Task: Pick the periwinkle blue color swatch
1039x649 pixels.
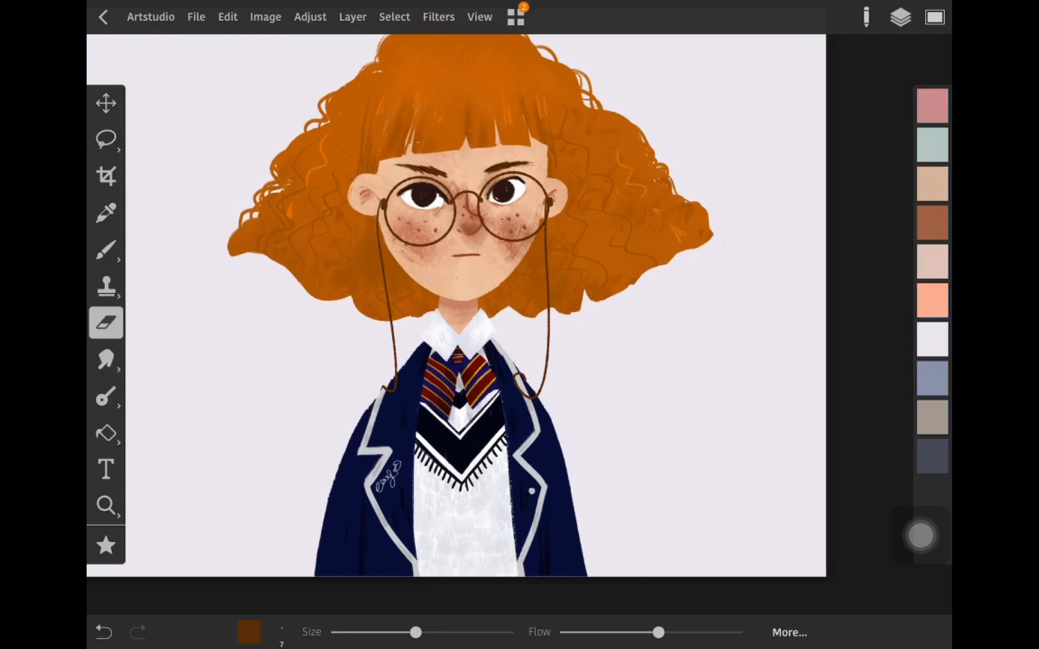Action: coord(933,378)
